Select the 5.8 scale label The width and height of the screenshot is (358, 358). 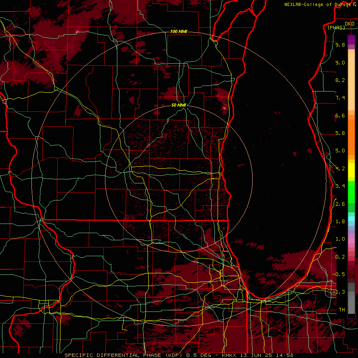(x=340, y=133)
